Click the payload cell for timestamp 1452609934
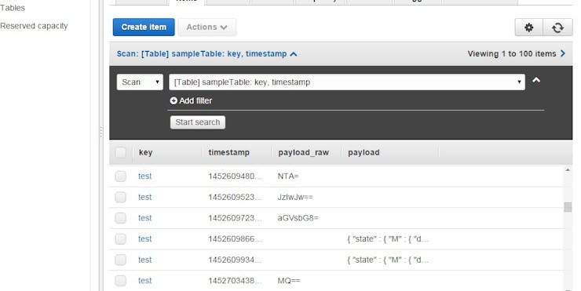The height and width of the screenshot is (291, 581). pyautogui.click(x=388, y=260)
